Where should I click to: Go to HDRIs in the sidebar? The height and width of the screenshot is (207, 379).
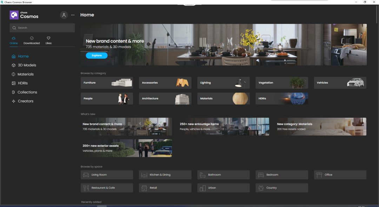click(x=22, y=83)
